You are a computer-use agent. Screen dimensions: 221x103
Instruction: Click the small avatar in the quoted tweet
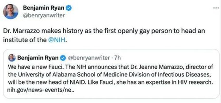[x=12, y=58]
